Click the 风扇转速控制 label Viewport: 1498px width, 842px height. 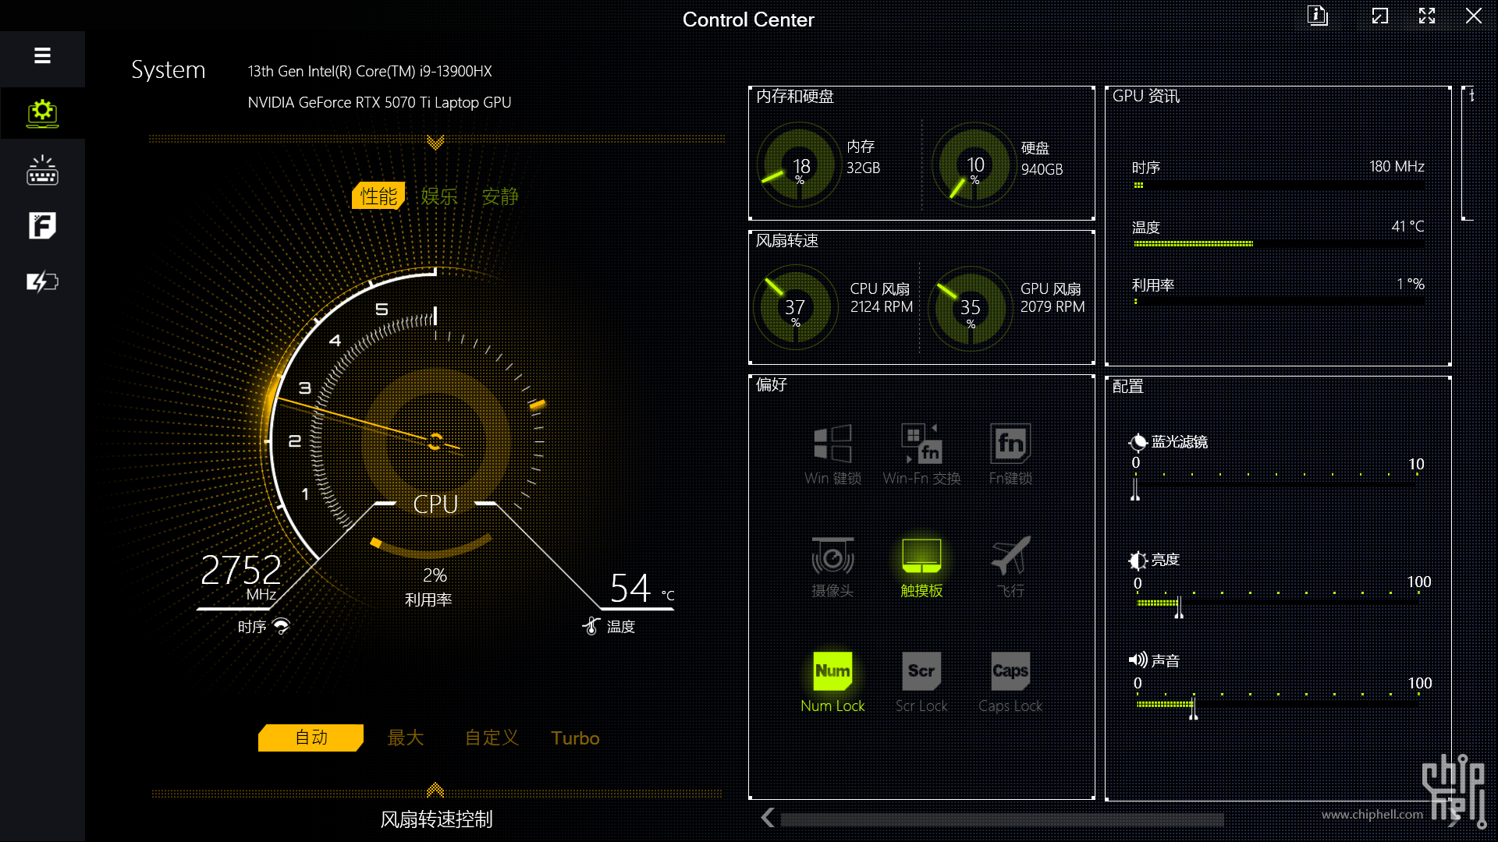(436, 819)
